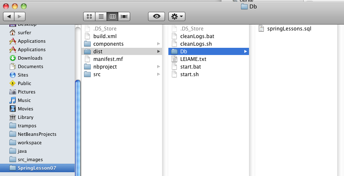
Task: Select trampos folder in sidebar
Action: (37, 126)
